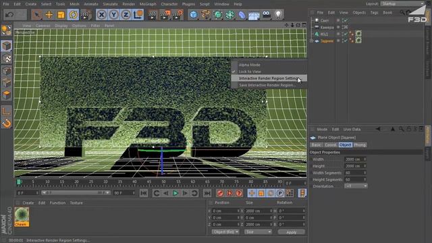The image size is (432, 243).
Task: Toggle autokeying red button
Action: pyautogui.click(x=230, y=193)
